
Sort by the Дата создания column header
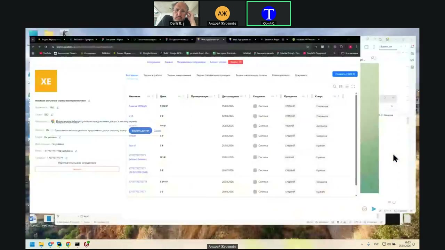tap(230, 96)
